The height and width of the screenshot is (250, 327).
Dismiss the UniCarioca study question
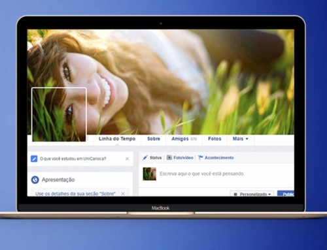(127, 159)
